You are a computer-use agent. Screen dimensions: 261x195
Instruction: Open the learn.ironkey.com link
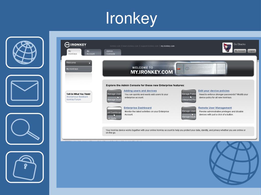(131, 46)
